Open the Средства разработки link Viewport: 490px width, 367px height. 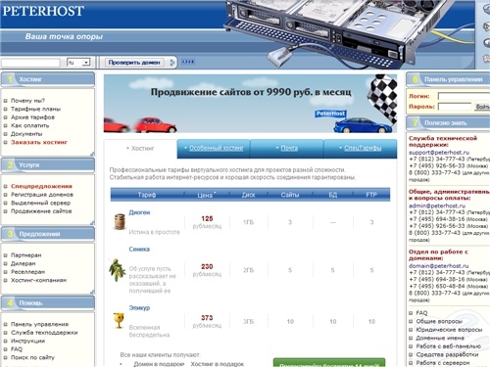[x=447, y=354]
